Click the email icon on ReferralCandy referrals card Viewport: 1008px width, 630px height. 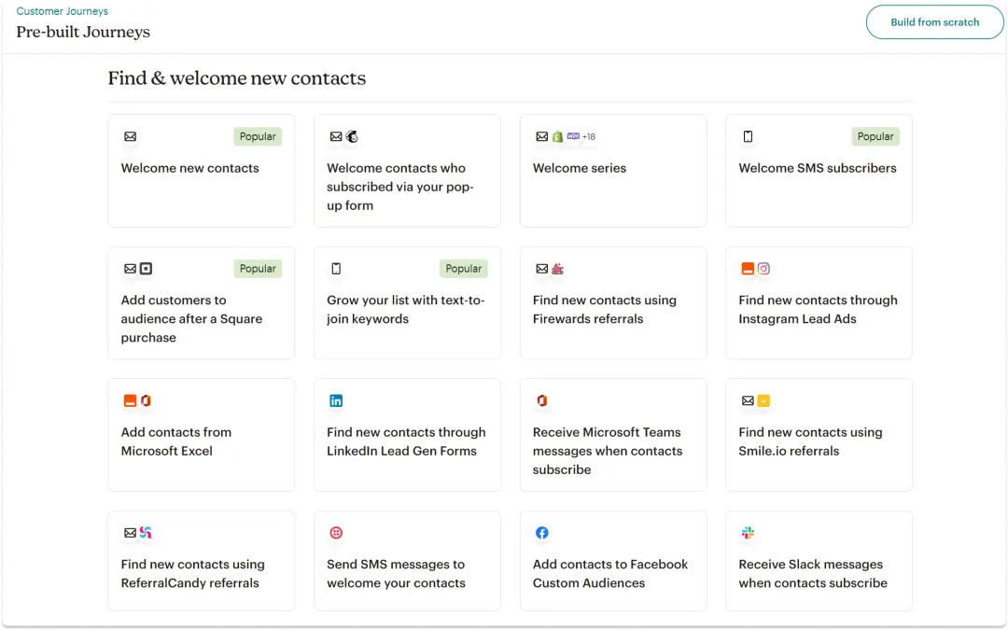pos(130,533)
